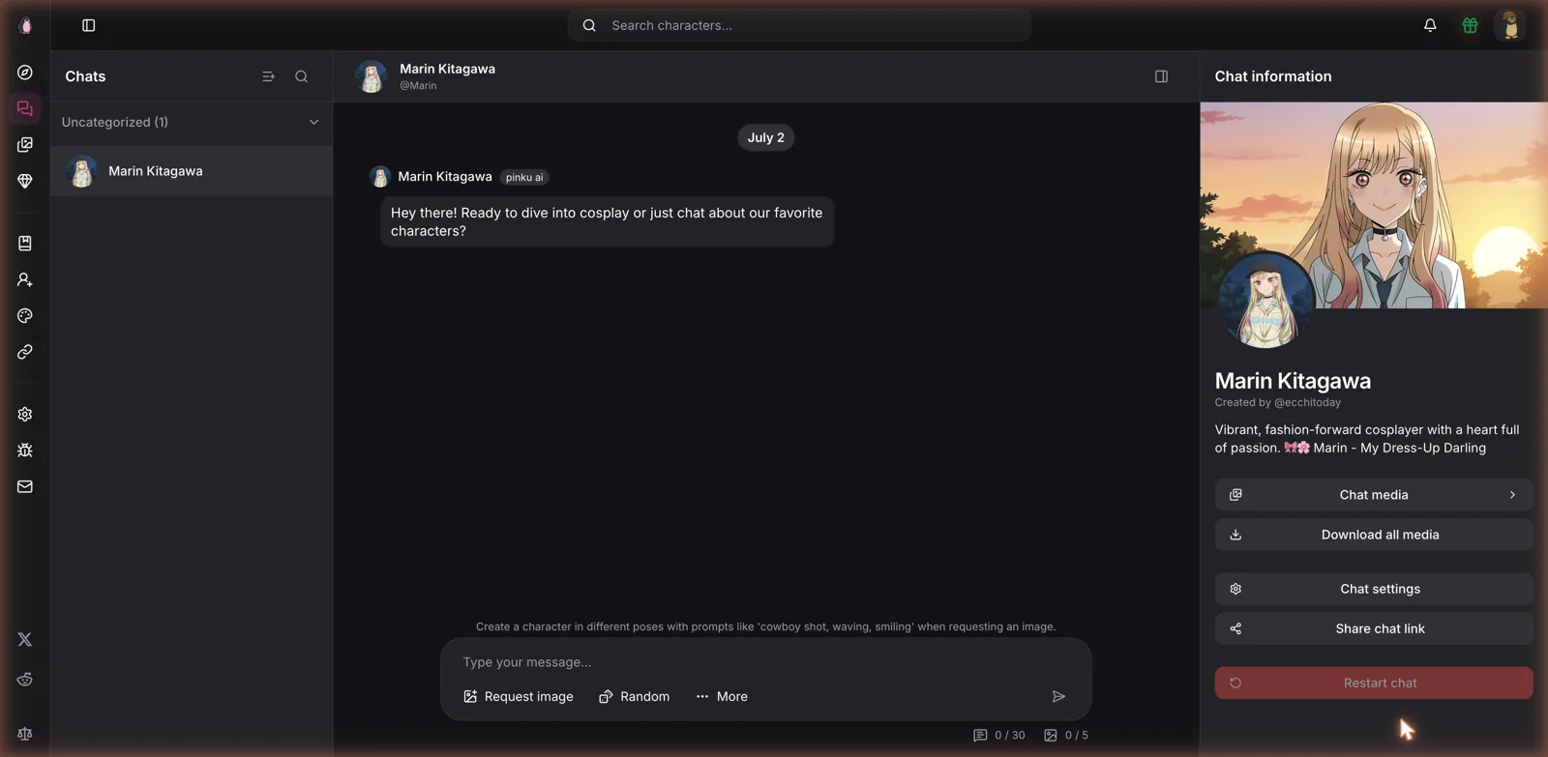The image size is (1548, 757).
Task: Search chats with magnifier icon
Action: tap(302, 76)
